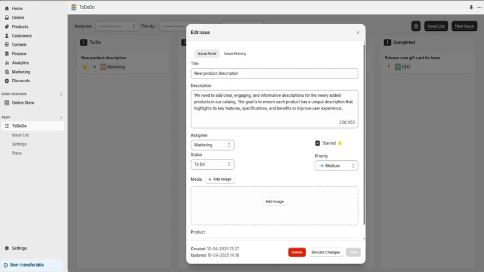
Task: Select ToDoDo app in sidebar
Action: tap(33, 126)
